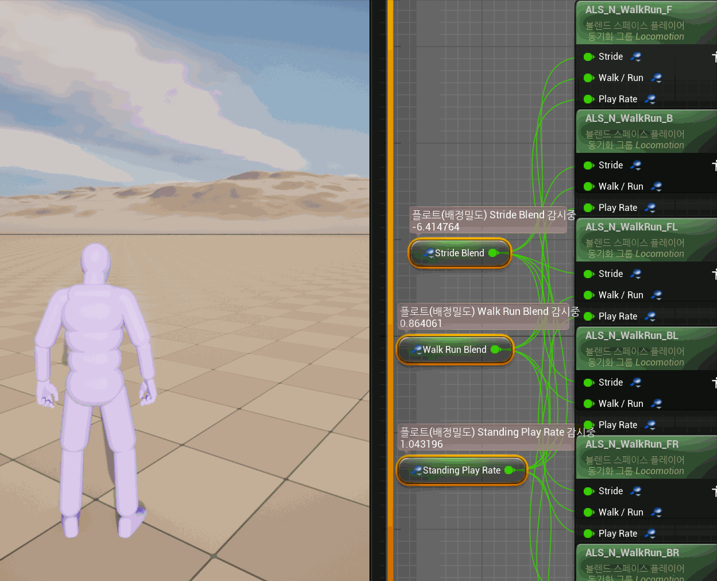Click the watch icon beside Play Rate in ALS_N_WalkRun_B
Screen dimensions: 717x581
coord(650,207)
